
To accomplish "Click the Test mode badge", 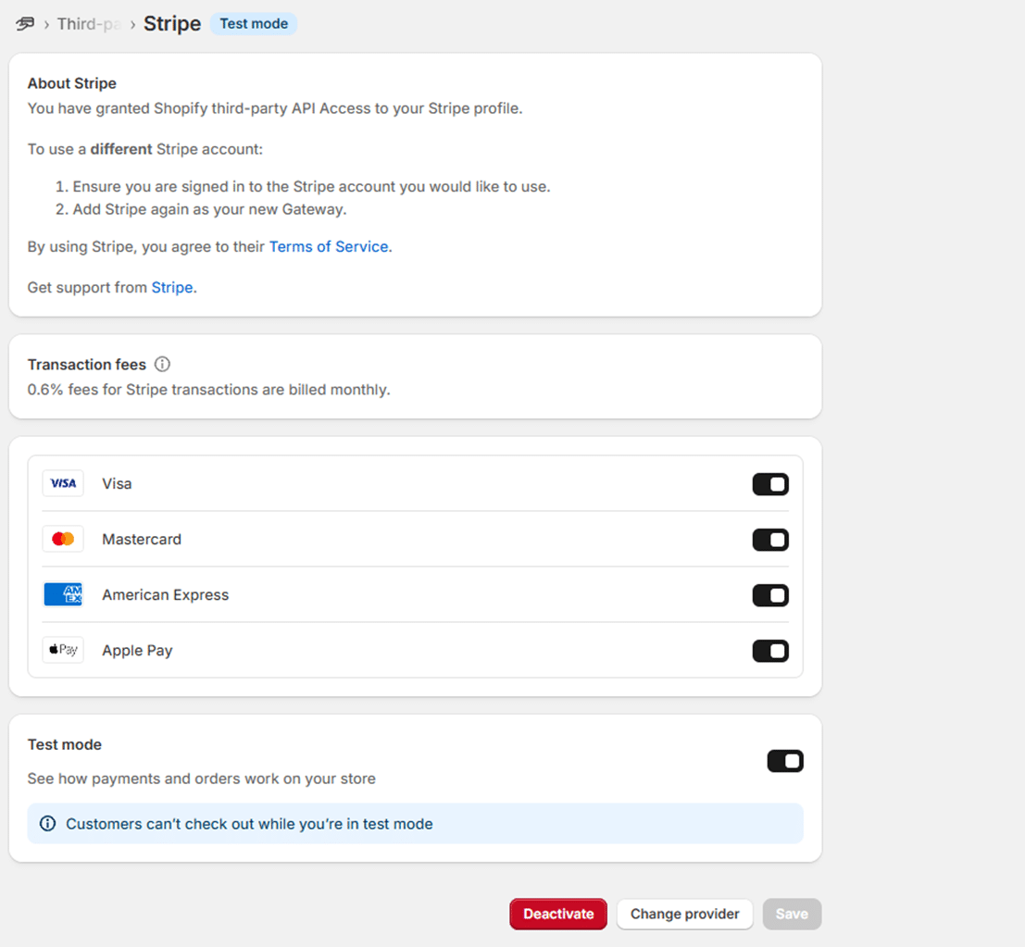I will click(254, 24).
